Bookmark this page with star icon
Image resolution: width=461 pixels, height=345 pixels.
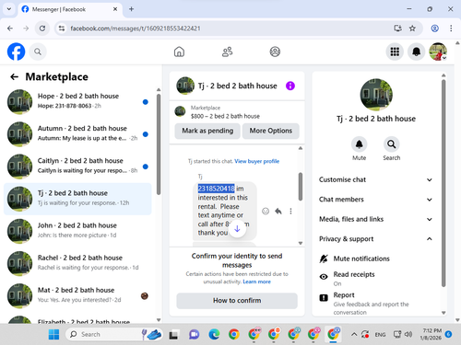point(412,29)
